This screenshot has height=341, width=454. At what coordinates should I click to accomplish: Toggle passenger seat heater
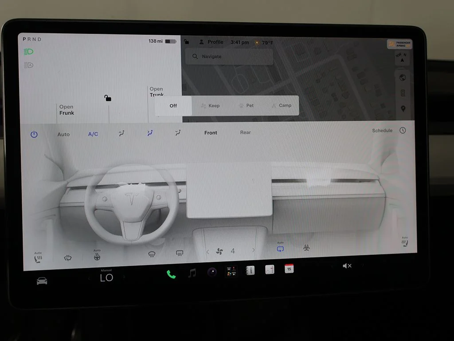pyautogui.click(x=405, y=242)
